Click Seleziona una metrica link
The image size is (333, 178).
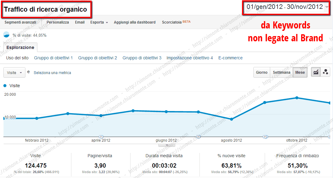coord(52,73)
